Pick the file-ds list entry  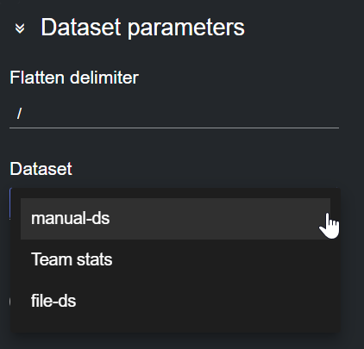pyautogui.click(x=175, y=301)
